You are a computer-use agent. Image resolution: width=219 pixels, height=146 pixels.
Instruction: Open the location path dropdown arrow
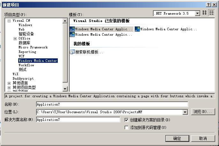pyautogui.click(x=185, y=112)
